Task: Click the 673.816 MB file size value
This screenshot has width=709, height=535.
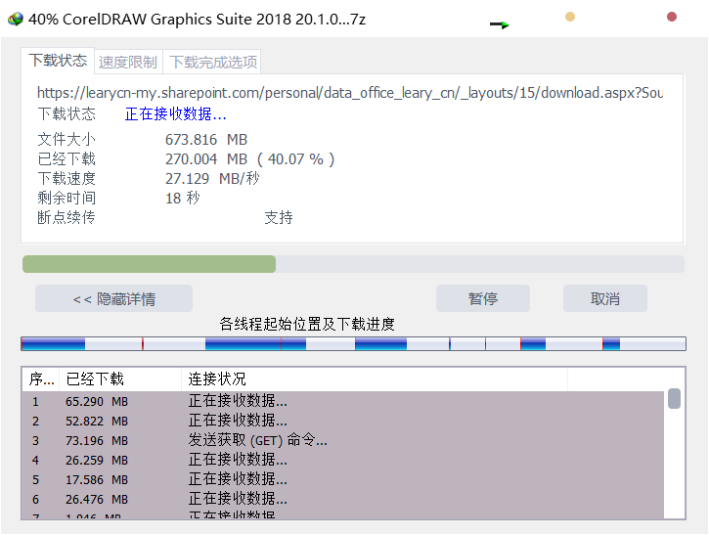Action: (x=206, y=140)
